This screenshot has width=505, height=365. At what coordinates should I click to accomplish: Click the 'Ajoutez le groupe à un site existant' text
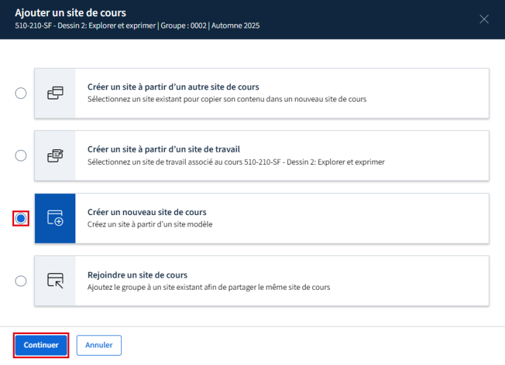tap(209, 287)
